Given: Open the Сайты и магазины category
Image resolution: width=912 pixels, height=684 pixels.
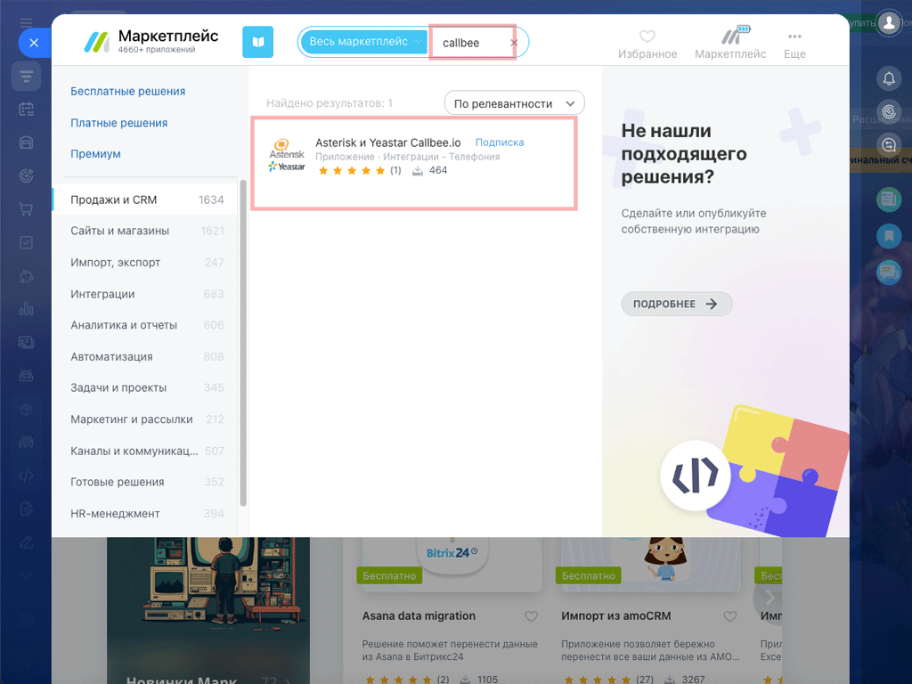Looking at the screenshot, I should click(120, 227).
